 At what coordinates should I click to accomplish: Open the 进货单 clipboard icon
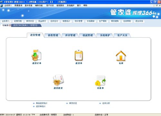coord(79,56)
